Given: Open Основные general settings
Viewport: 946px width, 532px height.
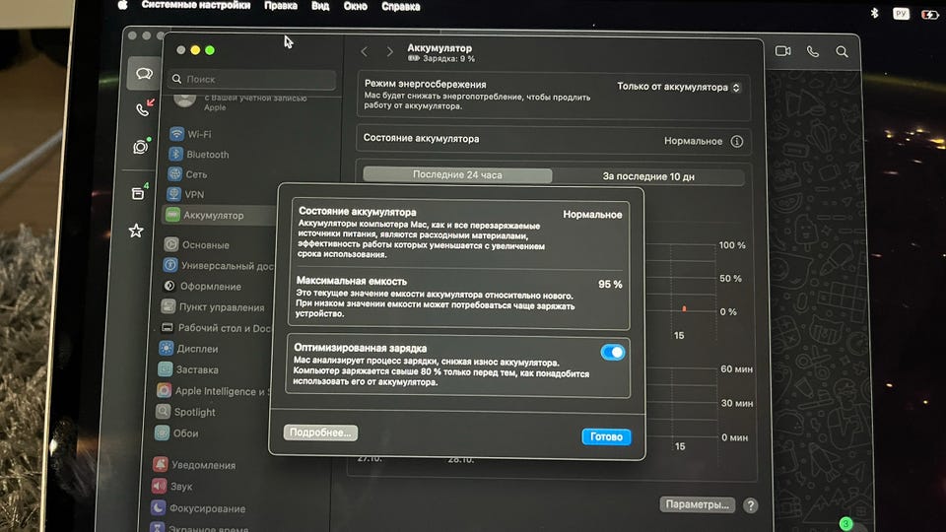Looking at the screenshot, I should (x=197, y=245).
